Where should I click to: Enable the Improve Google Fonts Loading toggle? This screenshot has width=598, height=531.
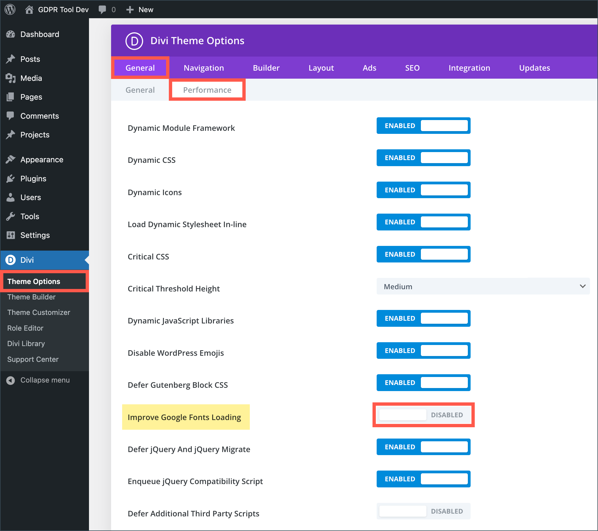pos(423,415)
